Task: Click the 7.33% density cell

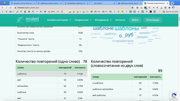Action: (x=155, y=83)
